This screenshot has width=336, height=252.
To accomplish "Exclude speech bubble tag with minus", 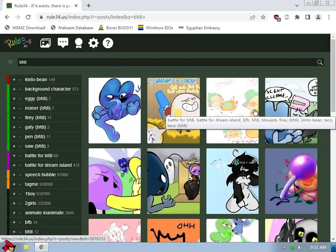I will [20, 175].
